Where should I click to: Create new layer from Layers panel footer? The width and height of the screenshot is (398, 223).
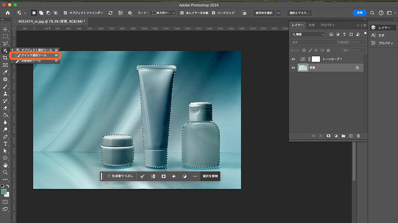[x=351, y=136]
